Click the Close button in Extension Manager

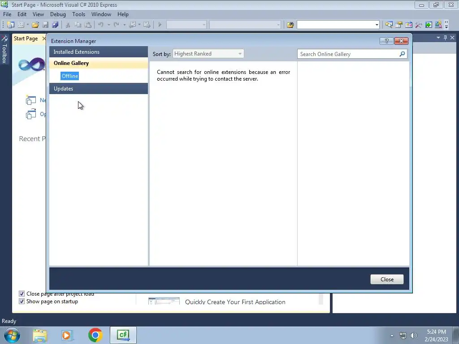click(387, 279)
